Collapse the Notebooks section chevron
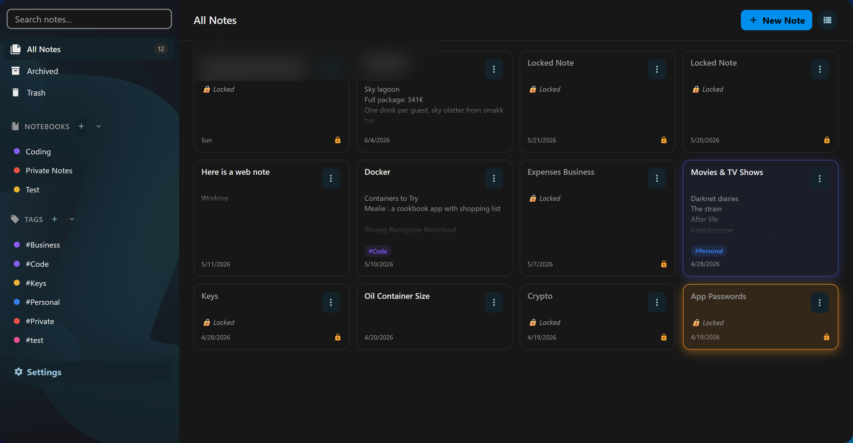The image size is (853, 443). tap(98, 126)
